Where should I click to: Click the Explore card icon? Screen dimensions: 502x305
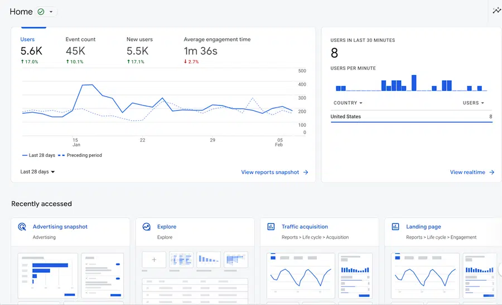pos(147,227)
